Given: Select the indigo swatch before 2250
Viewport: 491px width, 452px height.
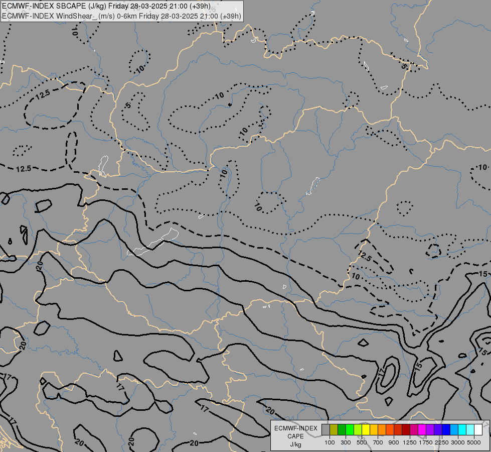Looking at the screenshot, I should [438, 429].
